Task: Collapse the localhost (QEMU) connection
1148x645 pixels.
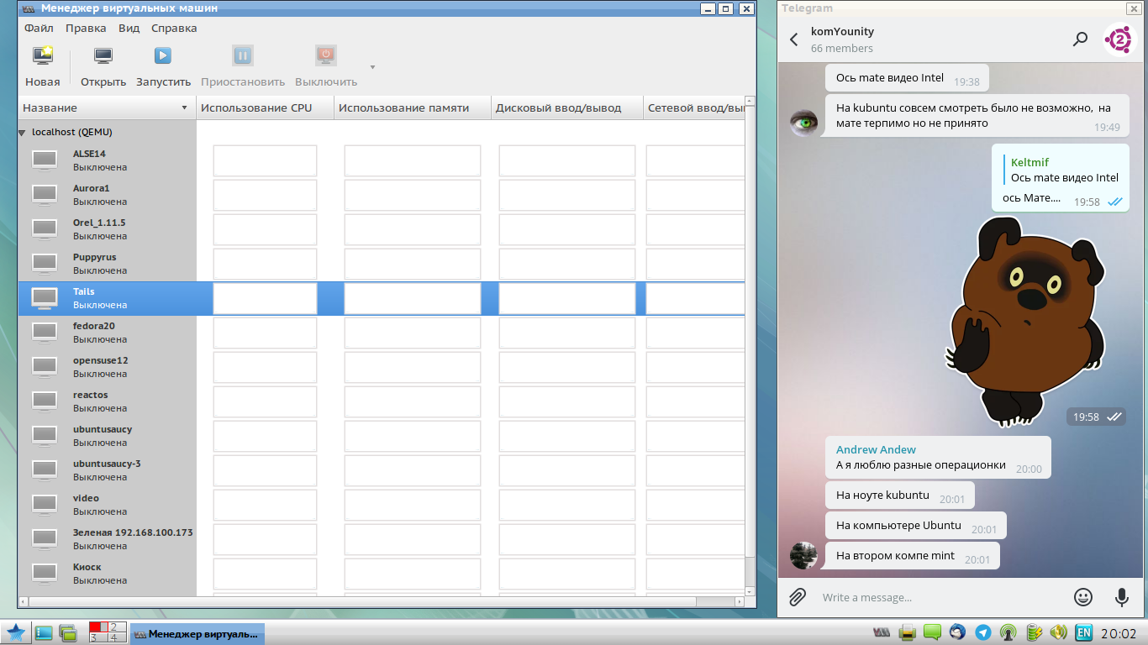Action: coord(23,133)
